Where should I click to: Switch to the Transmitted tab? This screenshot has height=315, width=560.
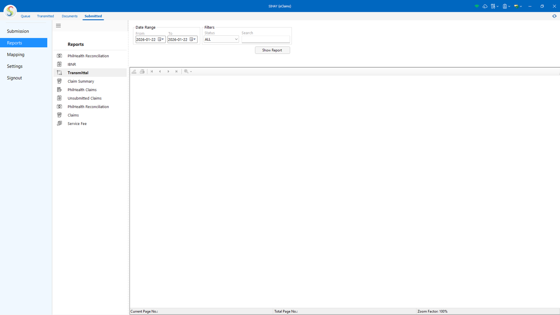point(45,16)
